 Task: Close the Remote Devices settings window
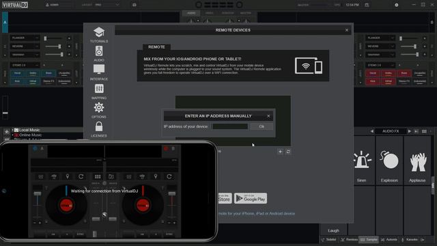(347, 30)
